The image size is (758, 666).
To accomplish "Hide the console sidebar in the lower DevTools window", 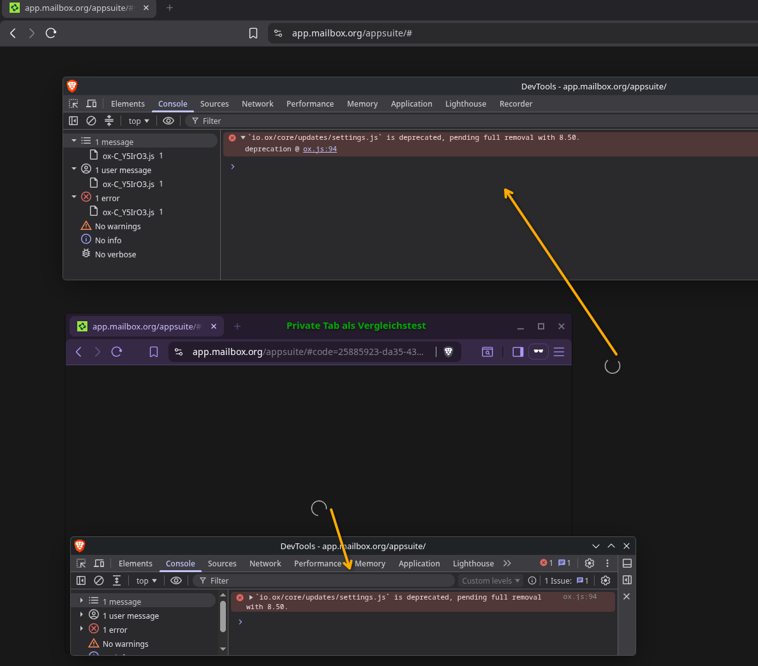I will click(81, 580).
